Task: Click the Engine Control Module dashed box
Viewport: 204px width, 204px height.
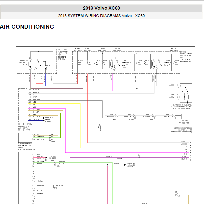Action: (23, 106)
